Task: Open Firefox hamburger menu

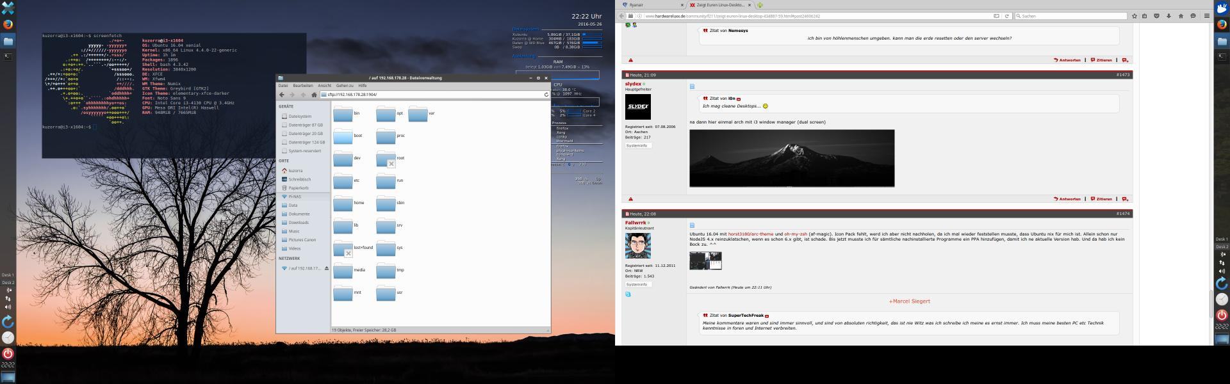Action: click(x=1207, y=16)
